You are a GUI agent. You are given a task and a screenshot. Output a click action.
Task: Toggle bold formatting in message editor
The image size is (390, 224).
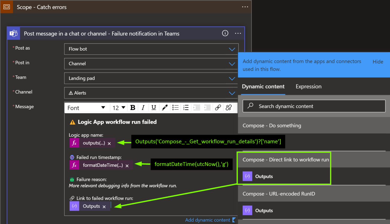133,108
